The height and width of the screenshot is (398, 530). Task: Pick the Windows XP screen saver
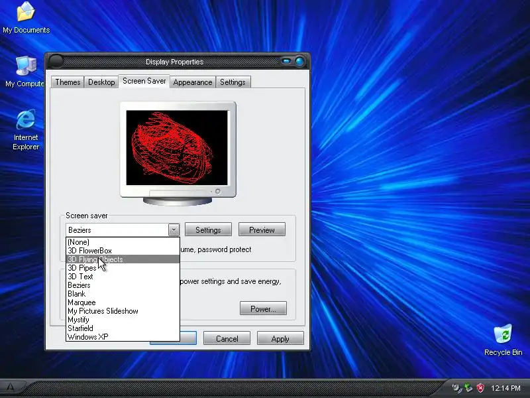[x=123, y=337]
